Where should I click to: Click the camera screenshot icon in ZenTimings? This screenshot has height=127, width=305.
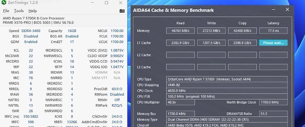coord(122,11)
